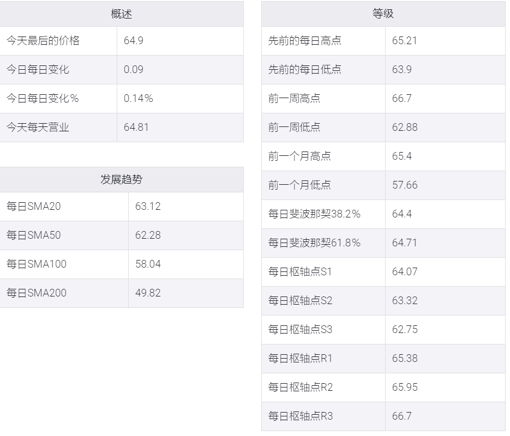The width and height of the screenshot is (510, 436).
Task: Select the 今天最后的价格 row label
Action: click(43, 41)
